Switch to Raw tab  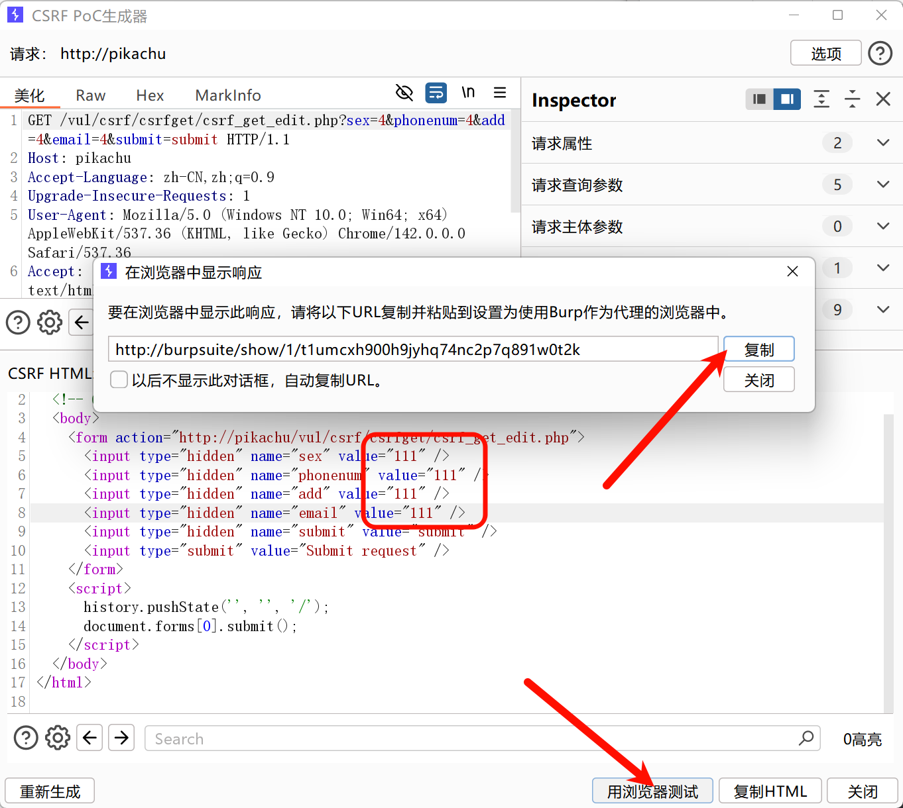coord(91,95)
